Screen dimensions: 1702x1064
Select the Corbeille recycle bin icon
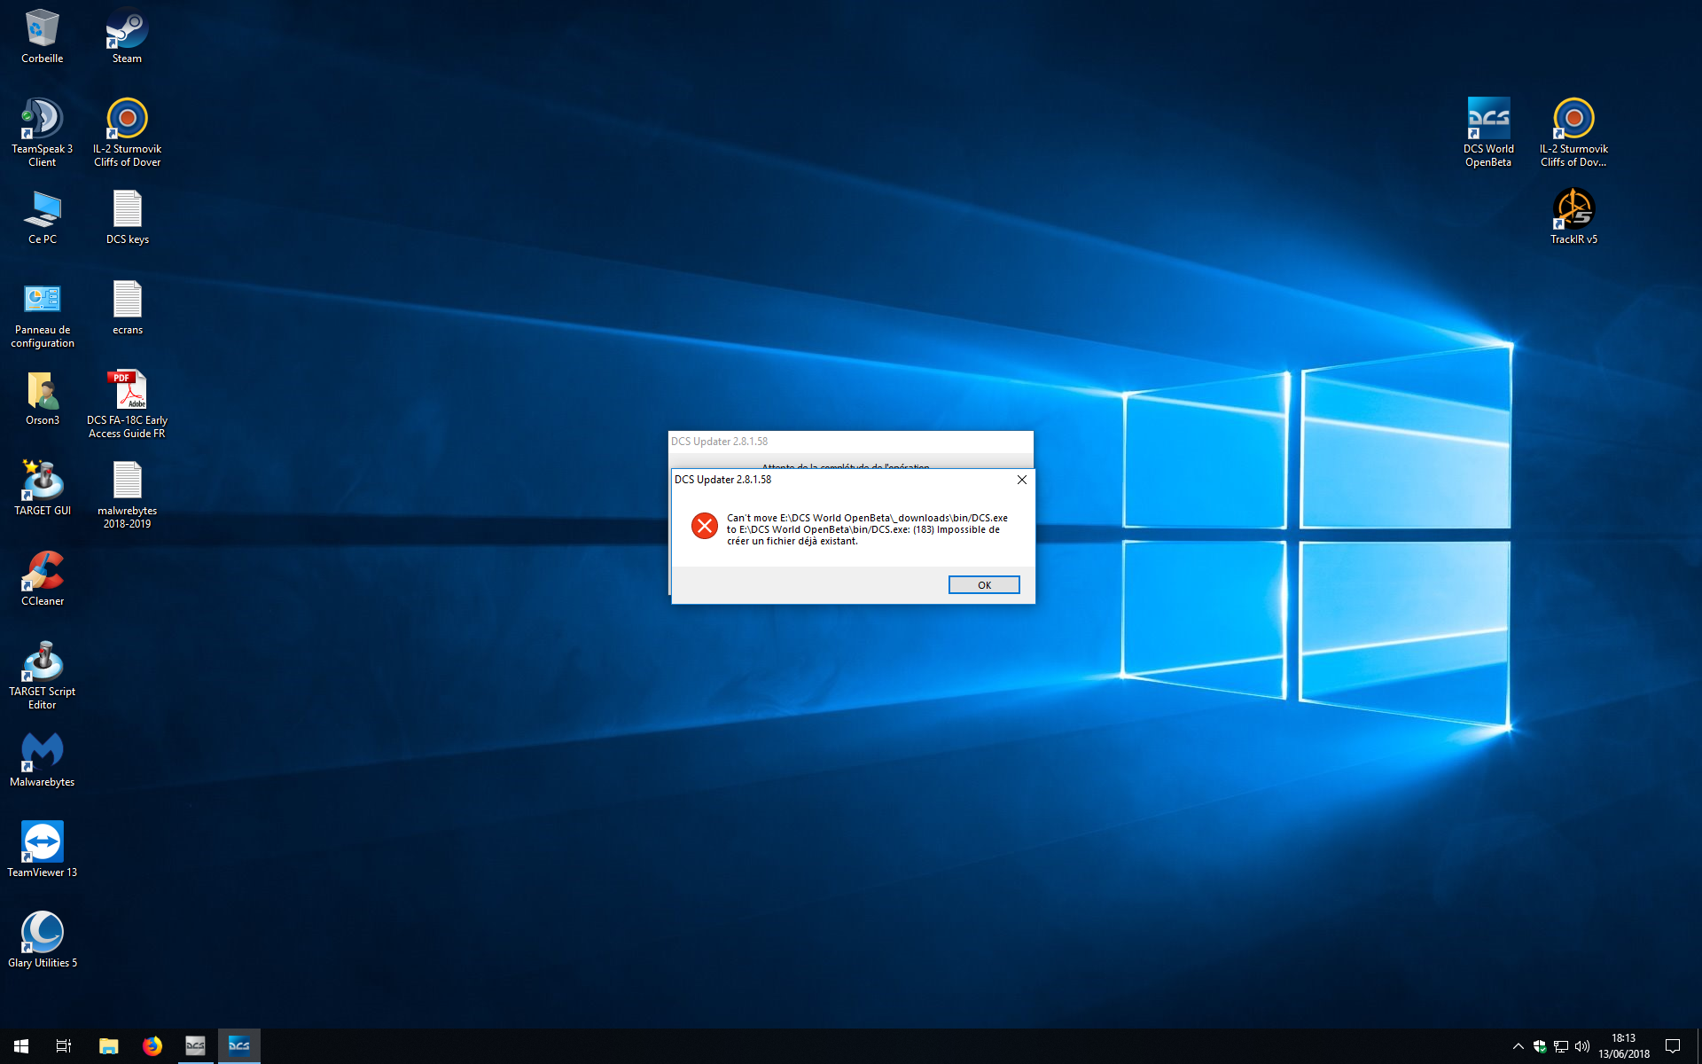(x=43, y=36)
